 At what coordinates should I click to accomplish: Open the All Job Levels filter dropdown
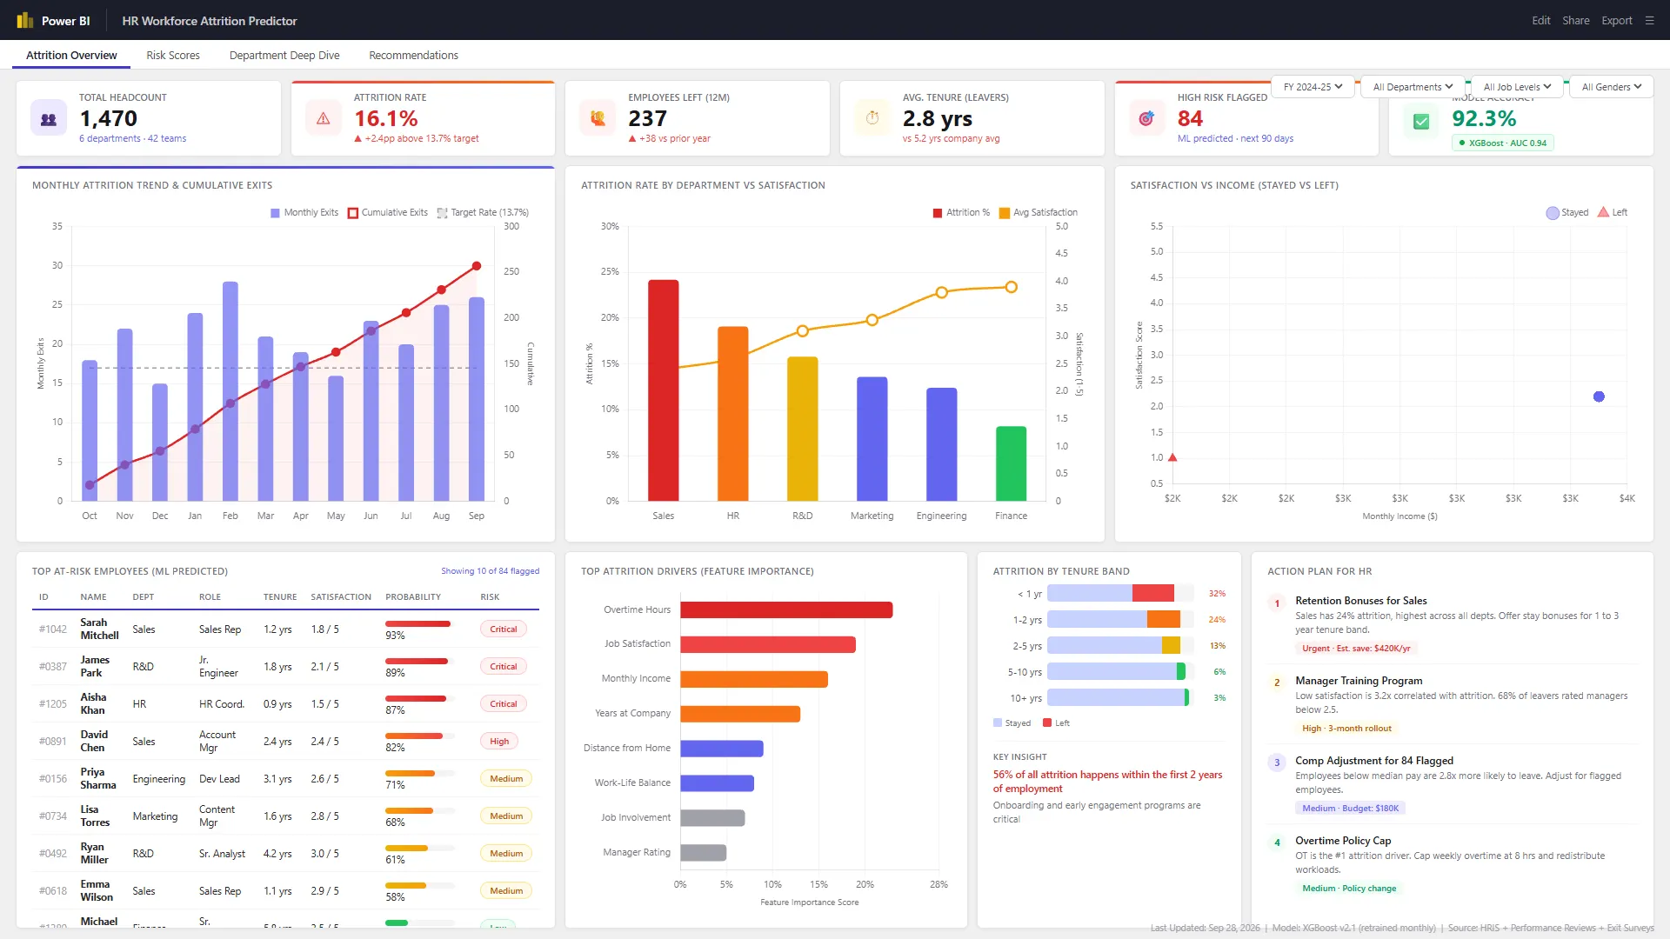(1516, 87)
